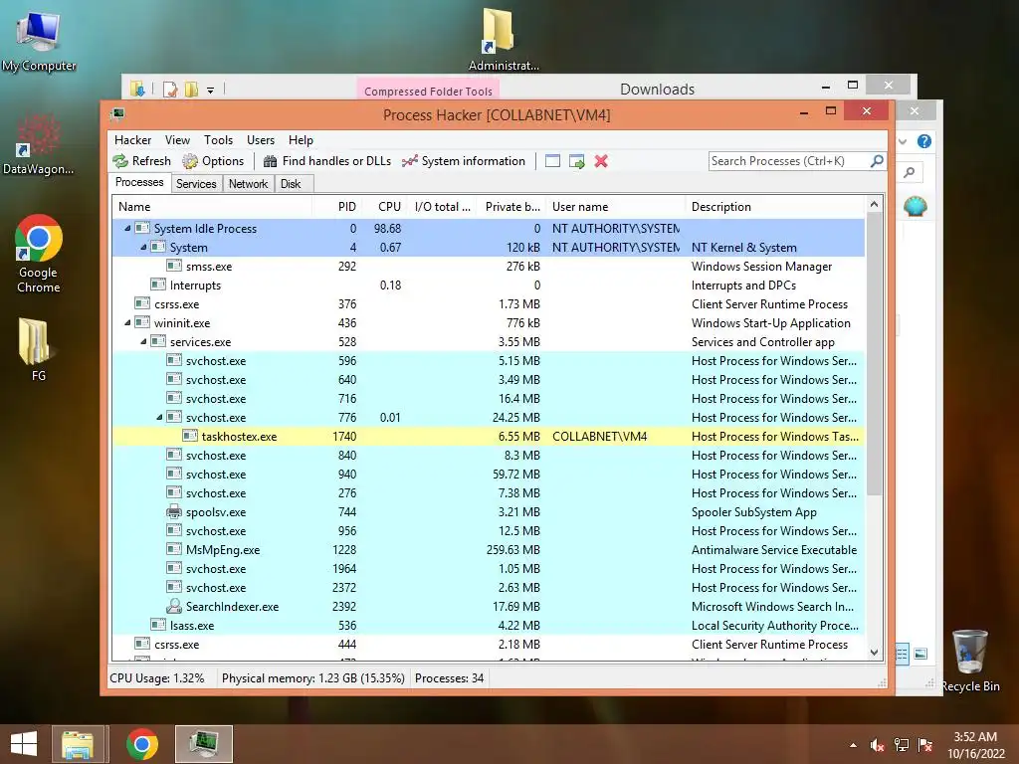Open the Tools menu
Image resolution: width=1019 pixels, height=764 pixels.
pyautogui.click(x=218, y=140)
